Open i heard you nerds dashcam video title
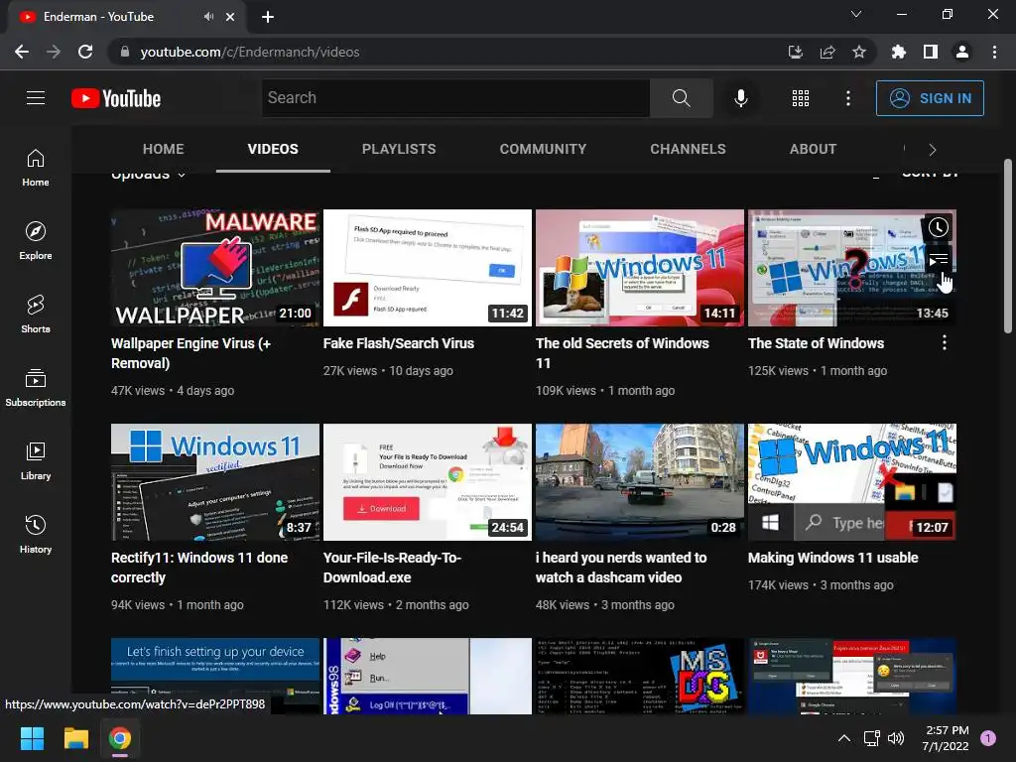This screenshot has width=1016, height=762. point(621,568)
